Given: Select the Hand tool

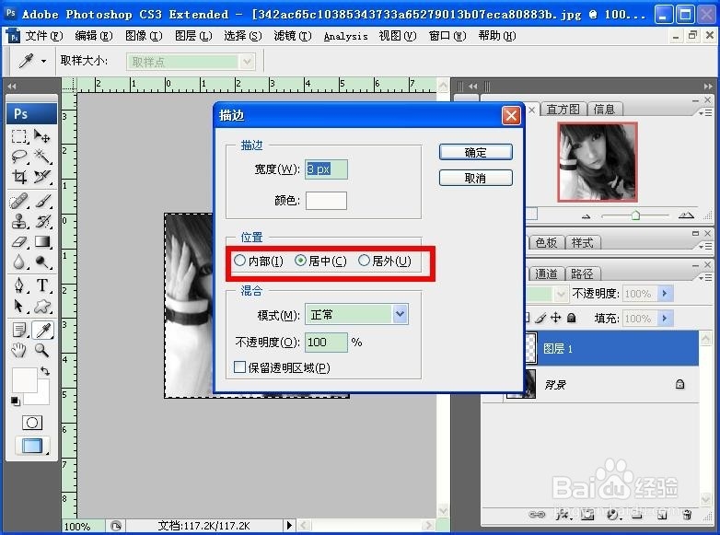Looking at the screenshot, I should tap(18, 351).
